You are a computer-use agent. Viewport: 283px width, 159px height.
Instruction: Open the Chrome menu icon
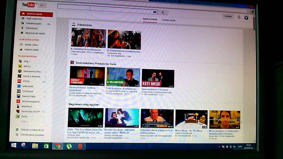252,11
